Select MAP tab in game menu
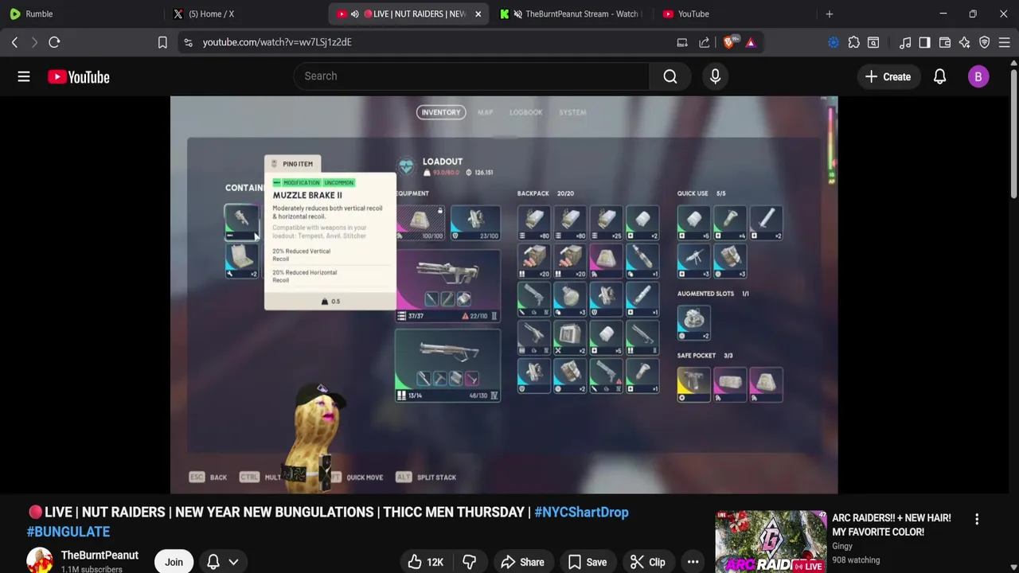This screenshot has width=1019, height=573. pos(485,112)
